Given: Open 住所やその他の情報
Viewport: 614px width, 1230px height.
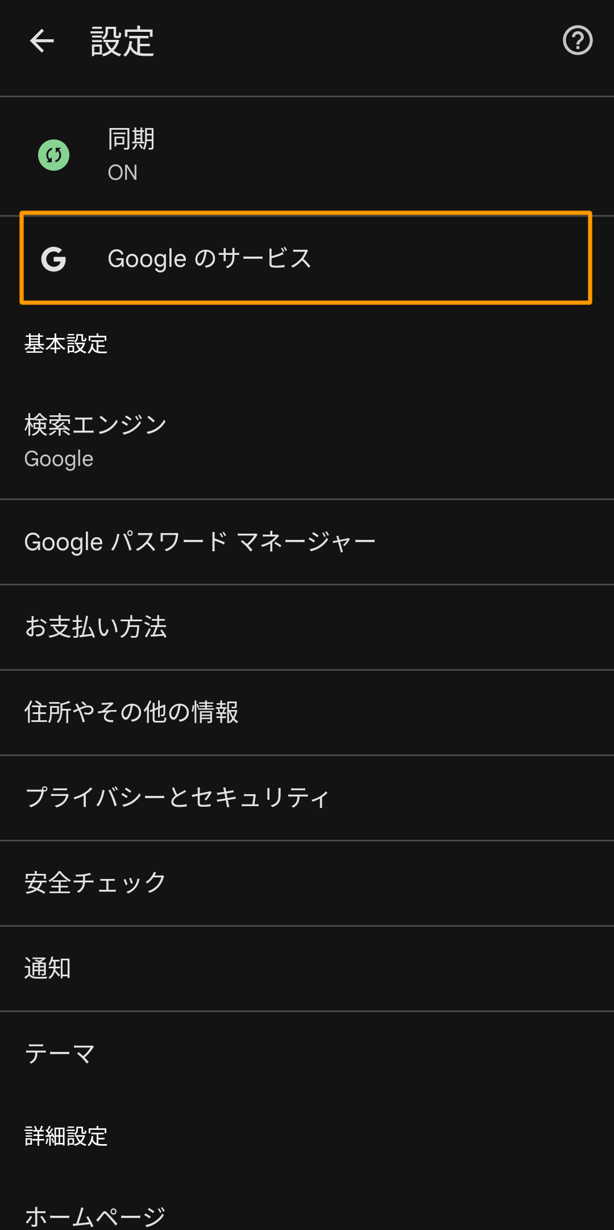Looking at the screenshot, I should point(307,713).
